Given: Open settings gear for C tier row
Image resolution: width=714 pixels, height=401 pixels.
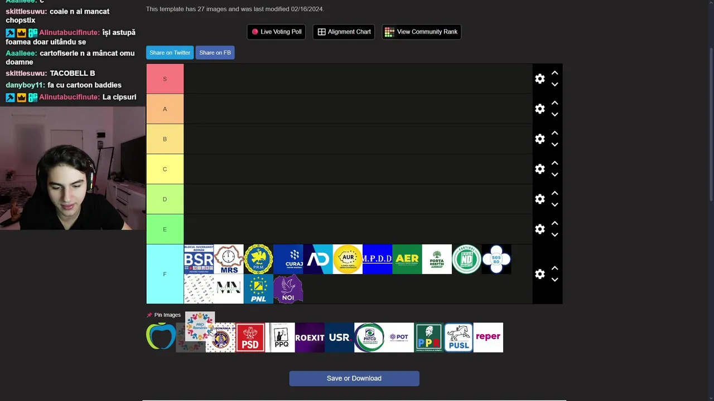Looking at the screenshot, I should point(539,169).
